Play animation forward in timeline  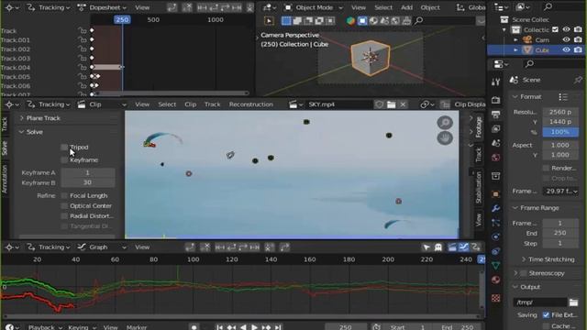coord(255,327)
